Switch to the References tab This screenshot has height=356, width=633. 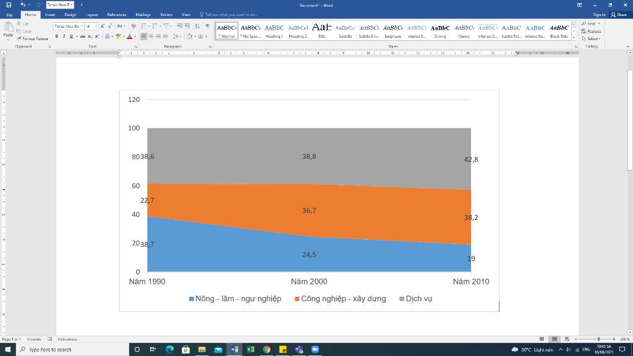(117, 15)
